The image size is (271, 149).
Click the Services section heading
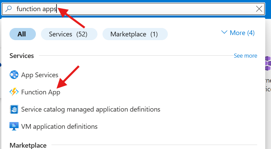[x=22, y=56]
